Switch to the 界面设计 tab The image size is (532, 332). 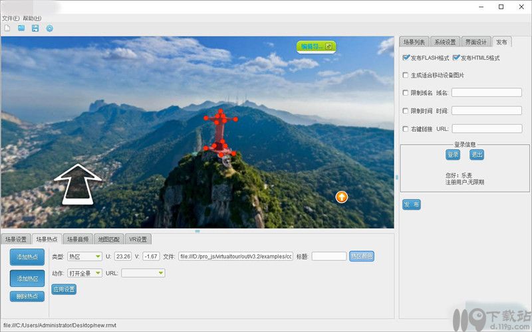click(476, 42)
